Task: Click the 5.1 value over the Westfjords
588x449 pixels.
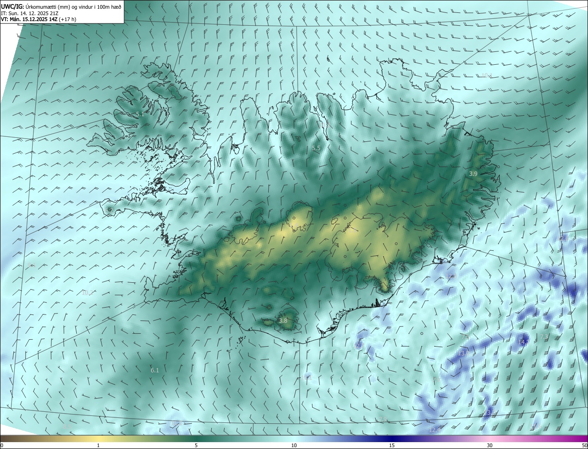Action: pyautogui.click(x=140, y=114)
